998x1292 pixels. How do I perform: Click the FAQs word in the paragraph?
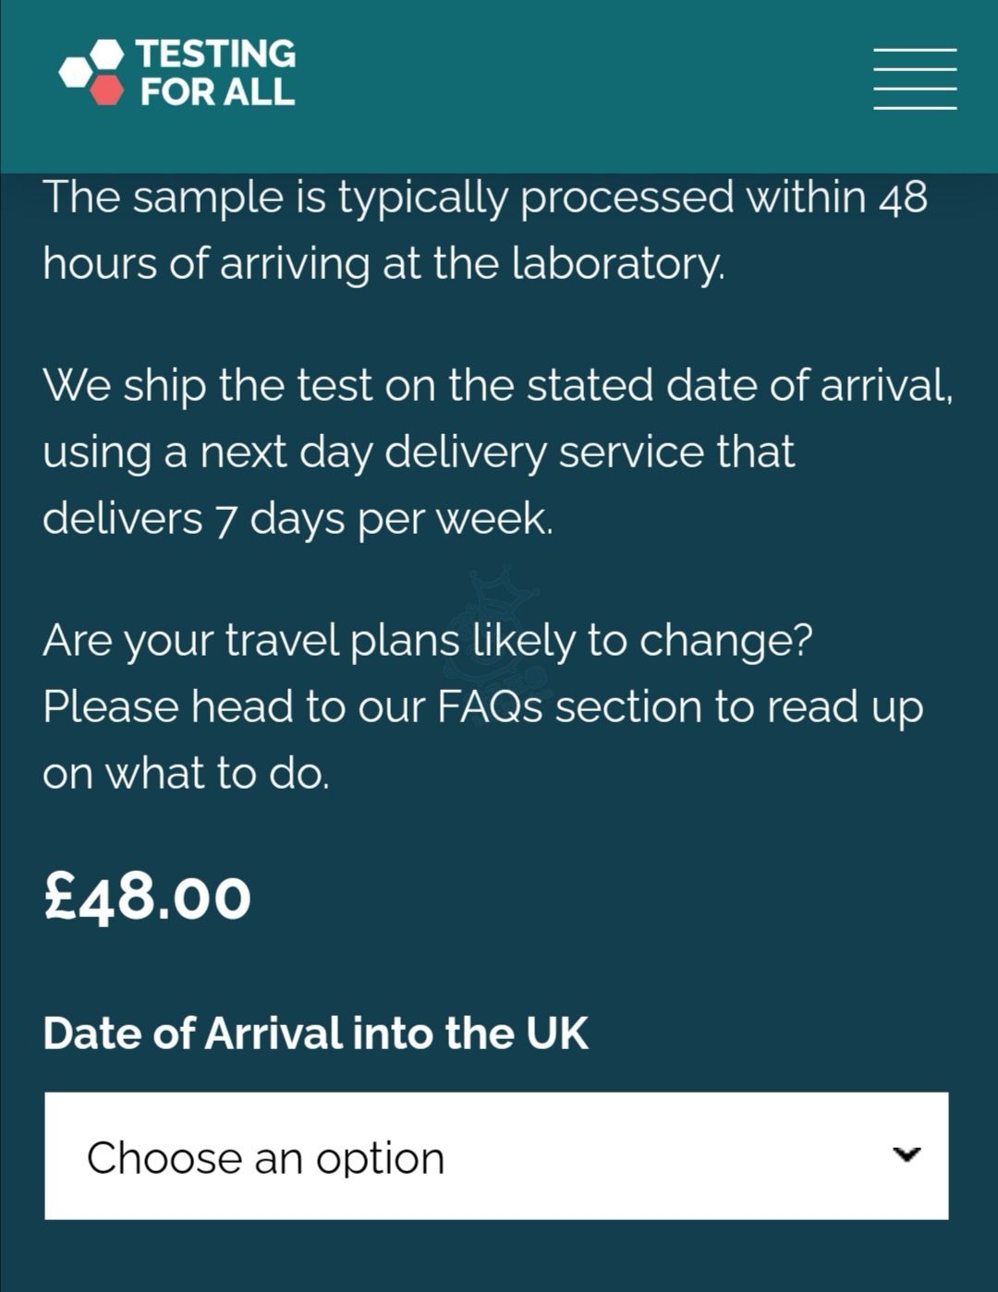490,706
